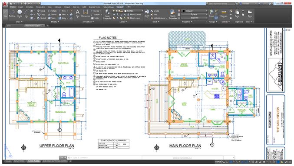This screenshot has width=294, height=166.
Task: Expand the Block panel
Action: coord(155,22)
